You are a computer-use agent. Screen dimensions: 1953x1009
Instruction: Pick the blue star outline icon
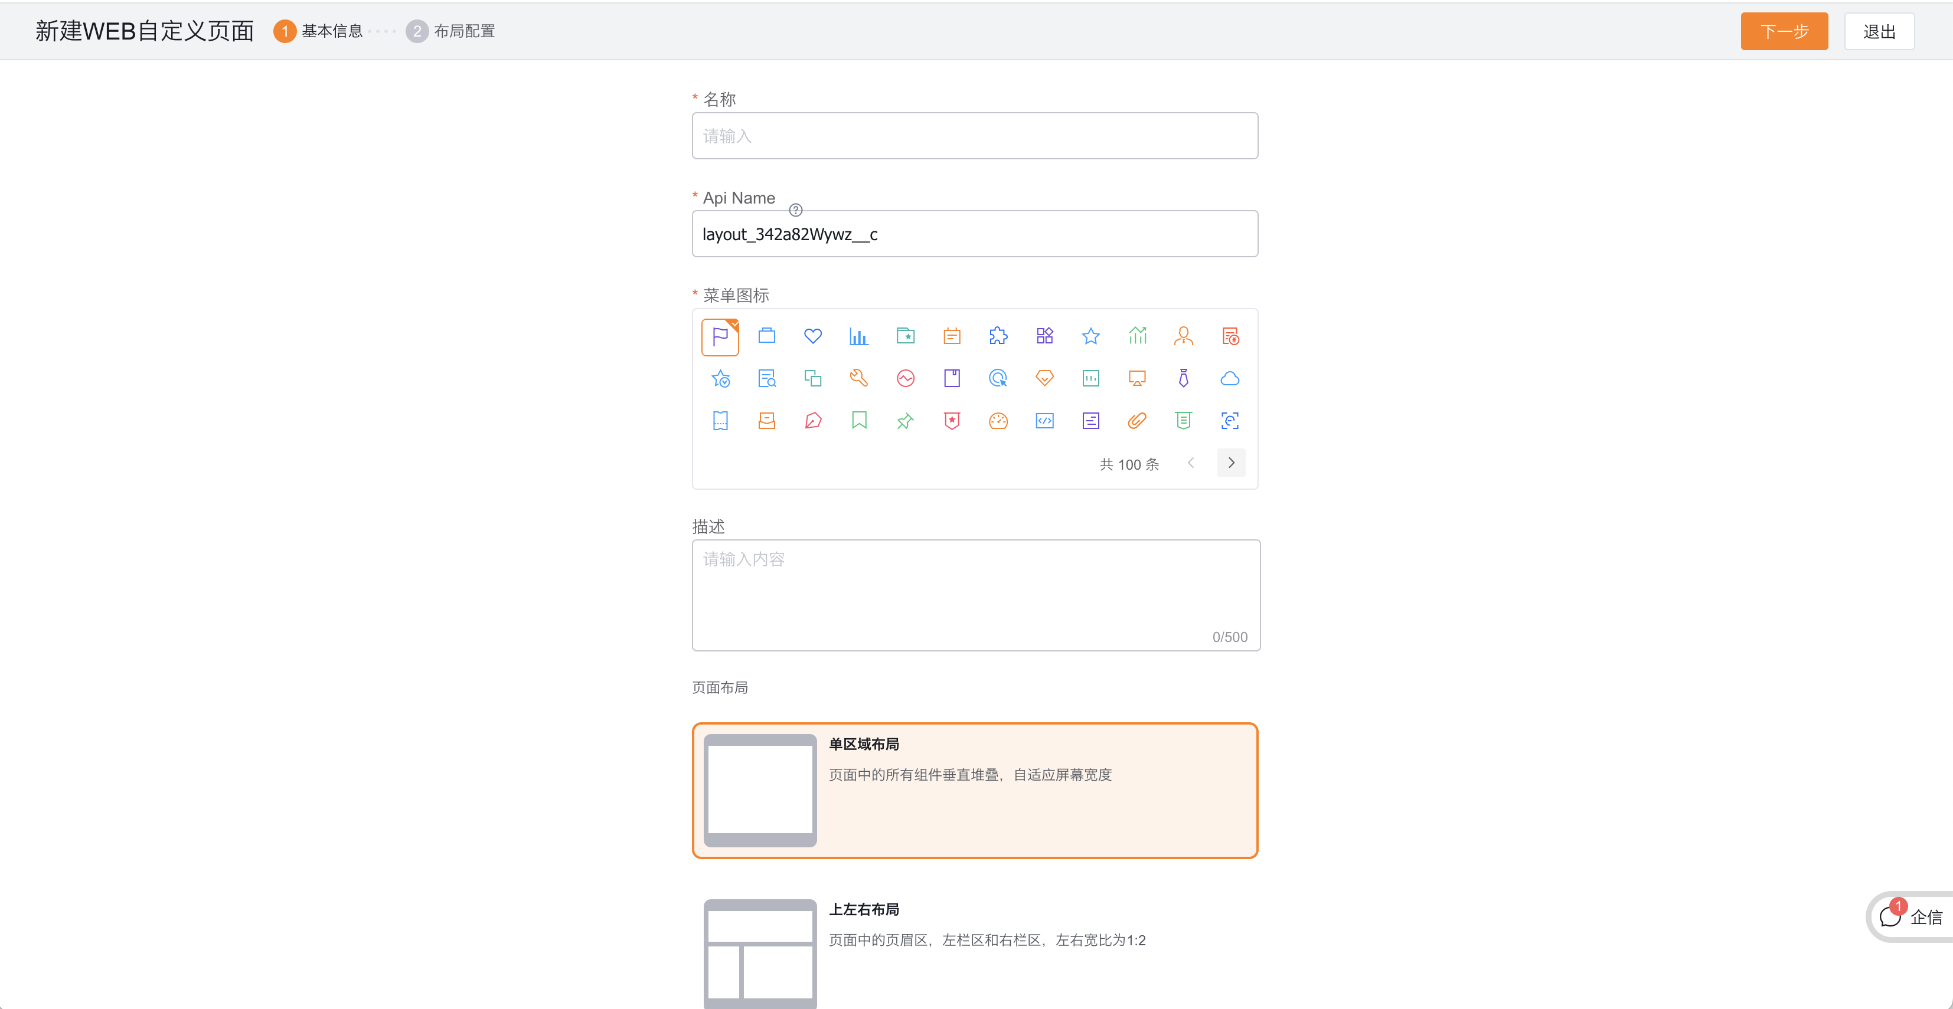point(1091,336)
